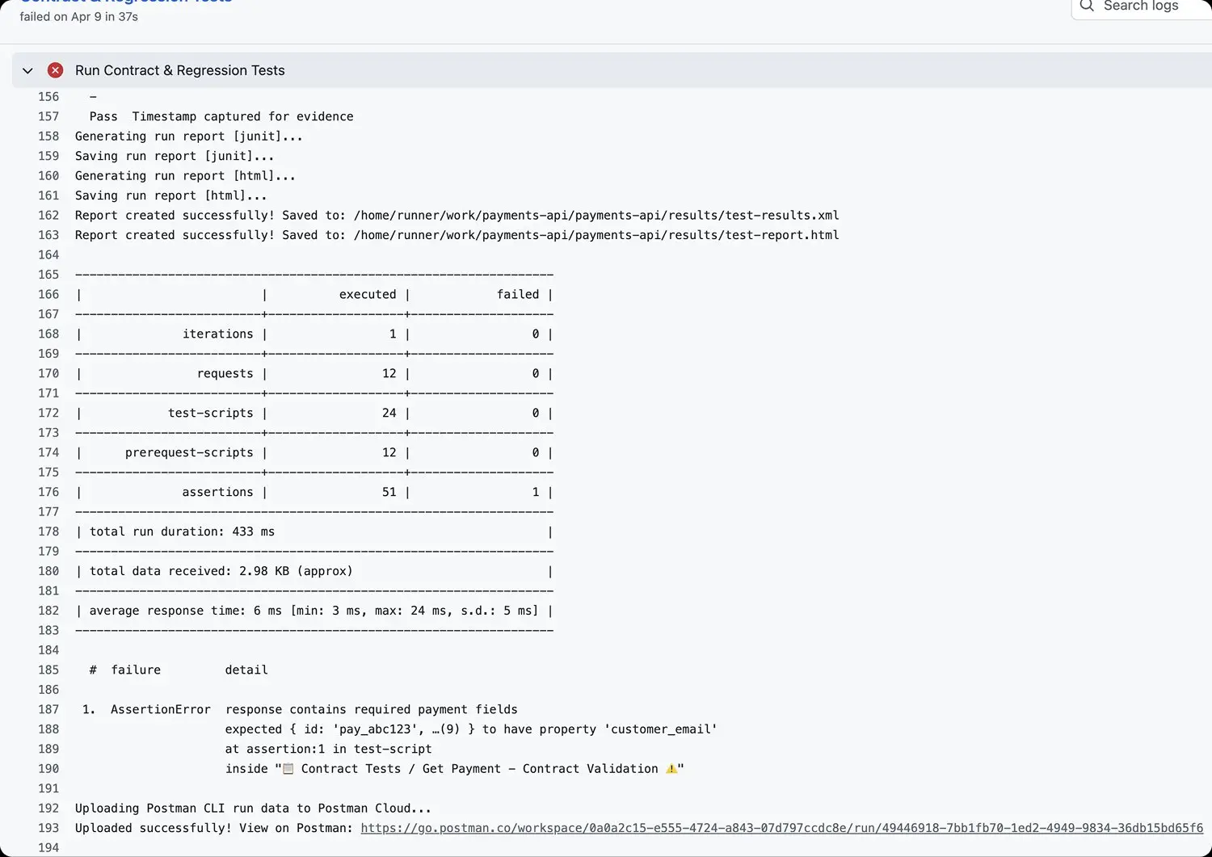Click log line number 187
Viewport: 1212px width, 857px height.
coord(48,709)
